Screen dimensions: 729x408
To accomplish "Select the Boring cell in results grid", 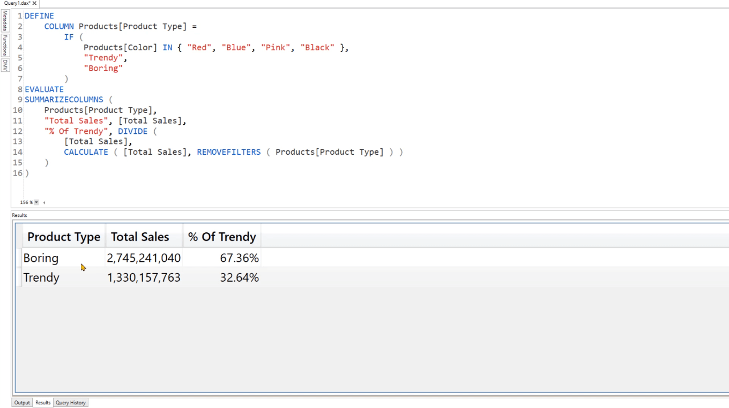I will [63, 258].
